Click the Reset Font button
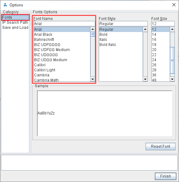This screenshot has height=182, width=179. (x=161, y=146)
